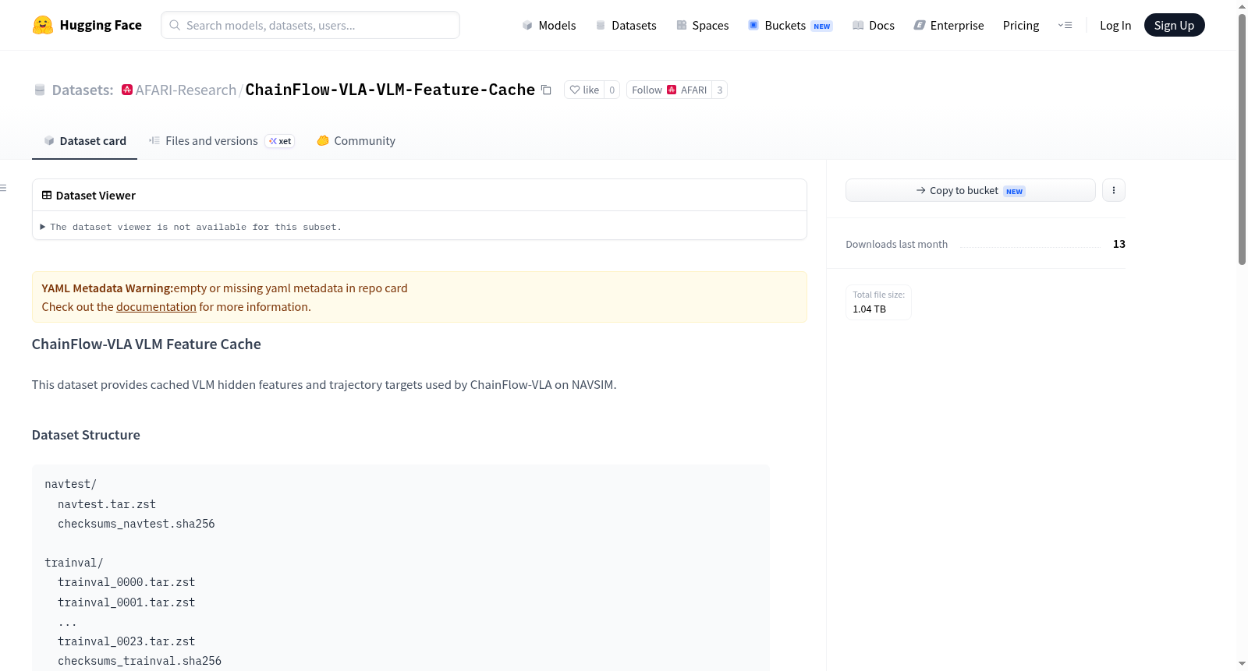This screenshot has height=671, width=1248.
Task: Click the Docs menu item
Action: click(x=874, y=25)
